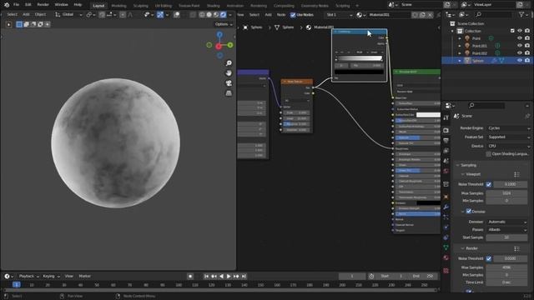The image size is (534, 300).
Task: Expand the Sphere outliner row
Action: tap(460, 61)
